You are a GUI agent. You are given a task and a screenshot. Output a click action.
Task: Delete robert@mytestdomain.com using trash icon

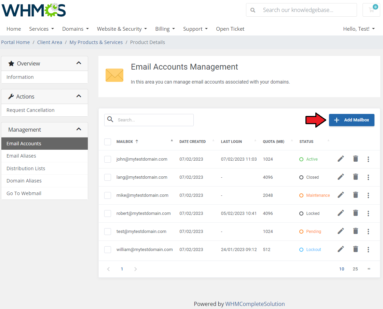tap(356, 213)
